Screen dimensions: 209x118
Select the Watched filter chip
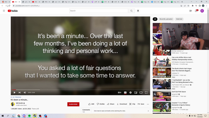(179, 19)
